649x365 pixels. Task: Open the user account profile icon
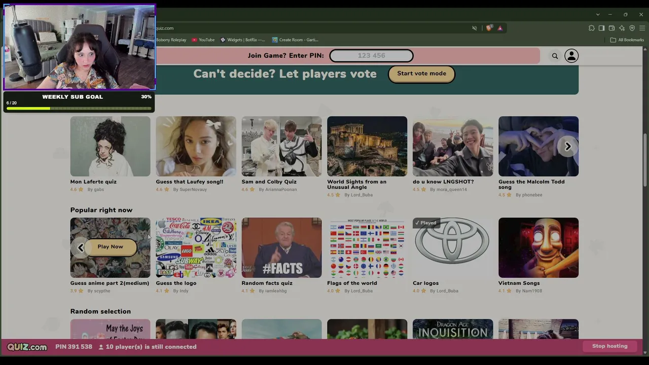[x=571, y=56]
